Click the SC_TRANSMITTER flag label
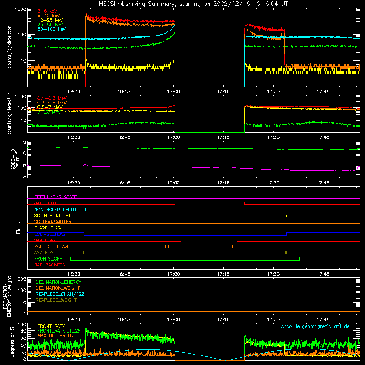365x365 pixels. (x=53, y=222)
